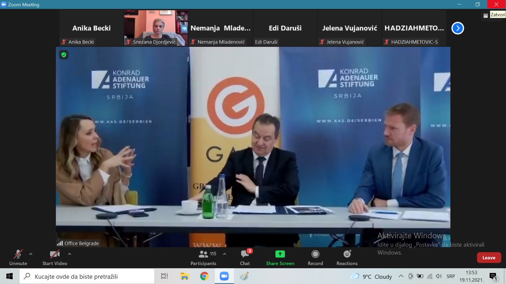
Task: Open Task View in taskbar
Action: point(164,276)
